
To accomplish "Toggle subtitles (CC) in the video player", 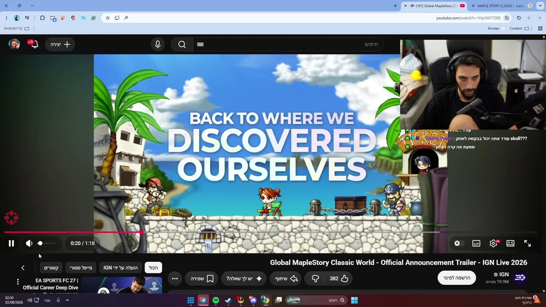I will click(476, 243).
